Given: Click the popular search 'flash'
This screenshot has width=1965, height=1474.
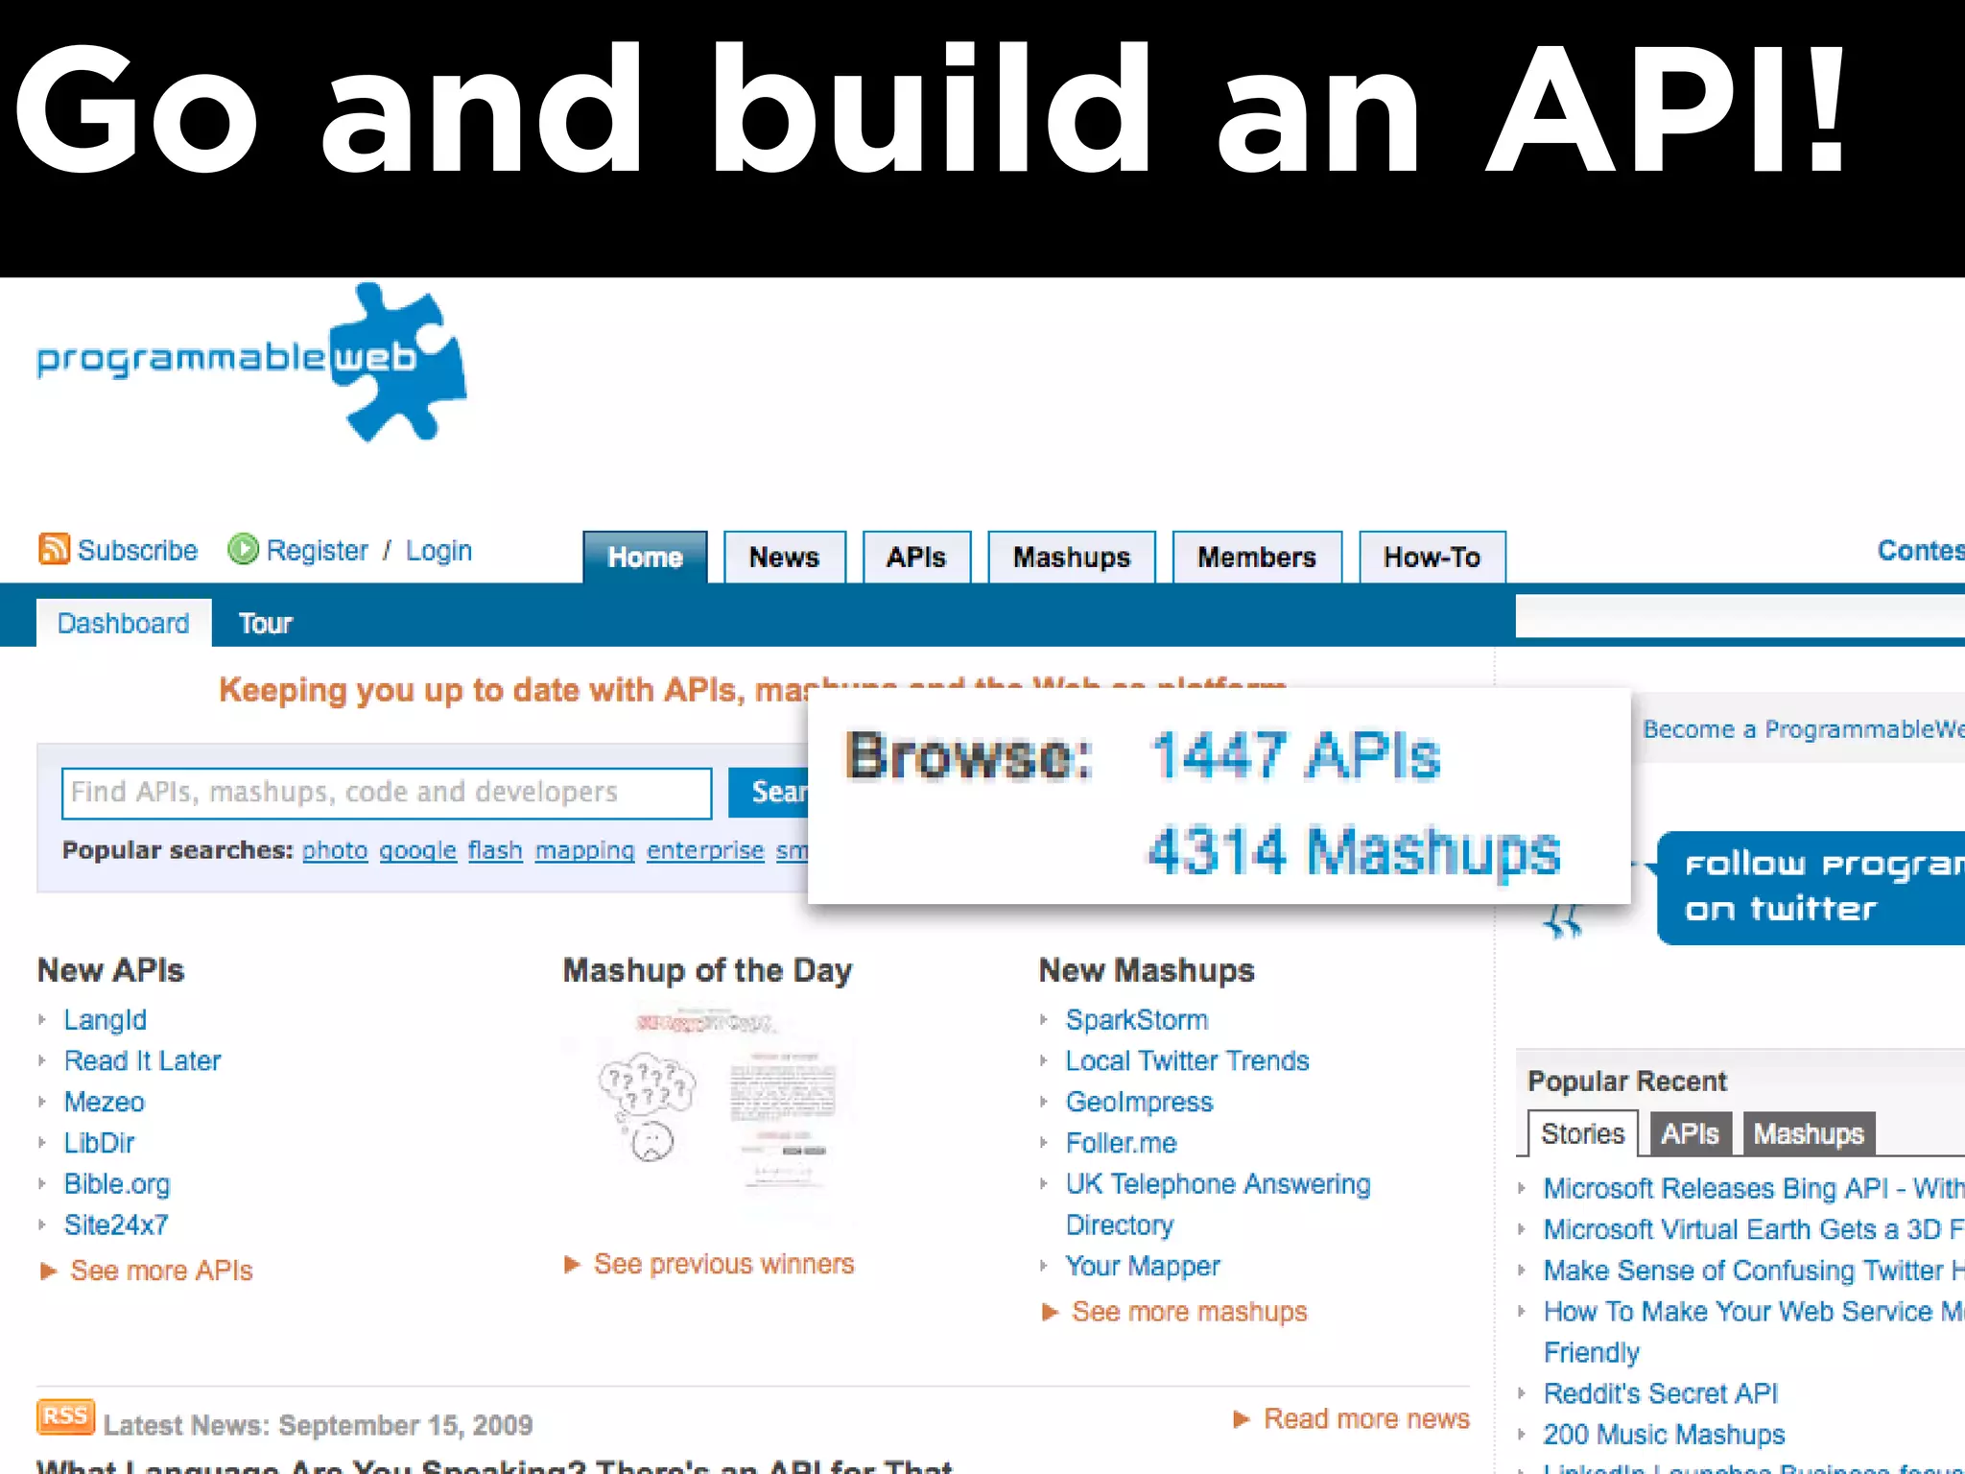Looking at the screenshot, I should tap(495, 850).
